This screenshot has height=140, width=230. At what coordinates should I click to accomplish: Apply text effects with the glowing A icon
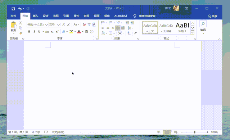[x=64, y=32]
